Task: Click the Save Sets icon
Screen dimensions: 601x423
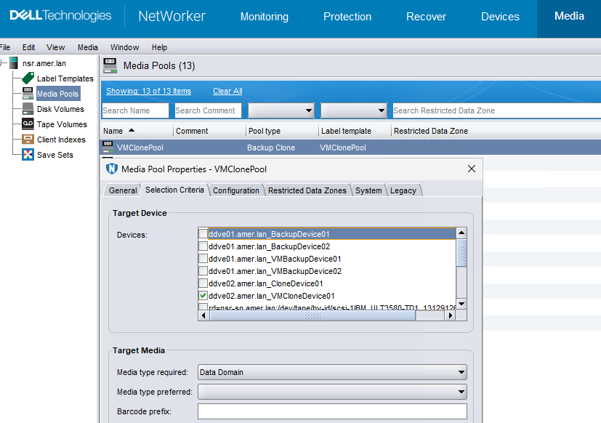Action: click(x=28, y=155)
